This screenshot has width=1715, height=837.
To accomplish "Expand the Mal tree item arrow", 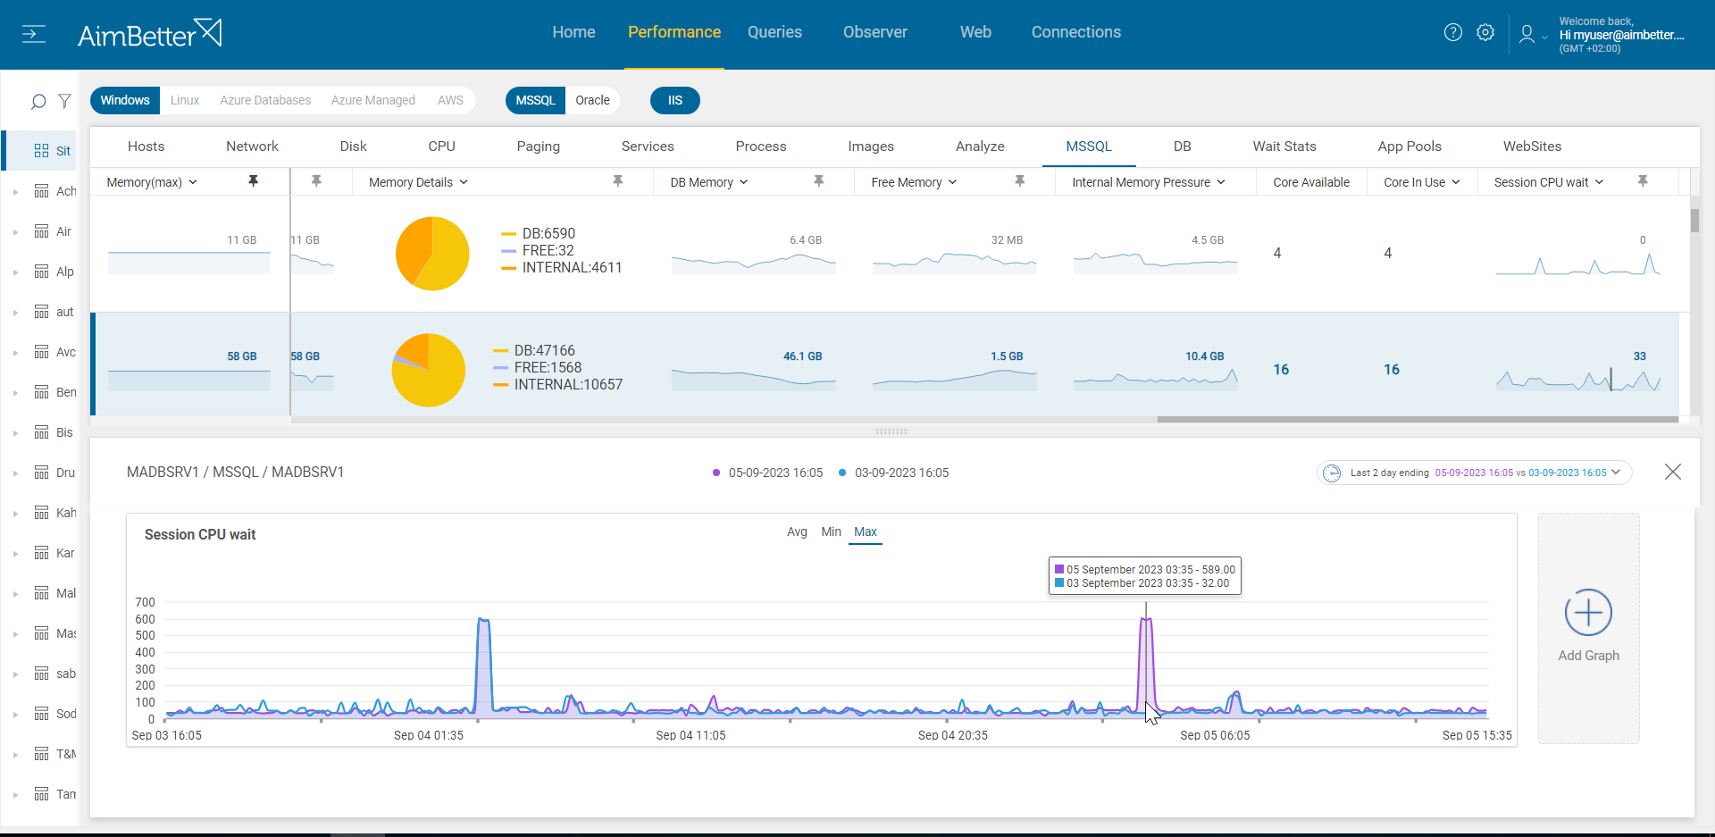I will click(x=15, y=594).
